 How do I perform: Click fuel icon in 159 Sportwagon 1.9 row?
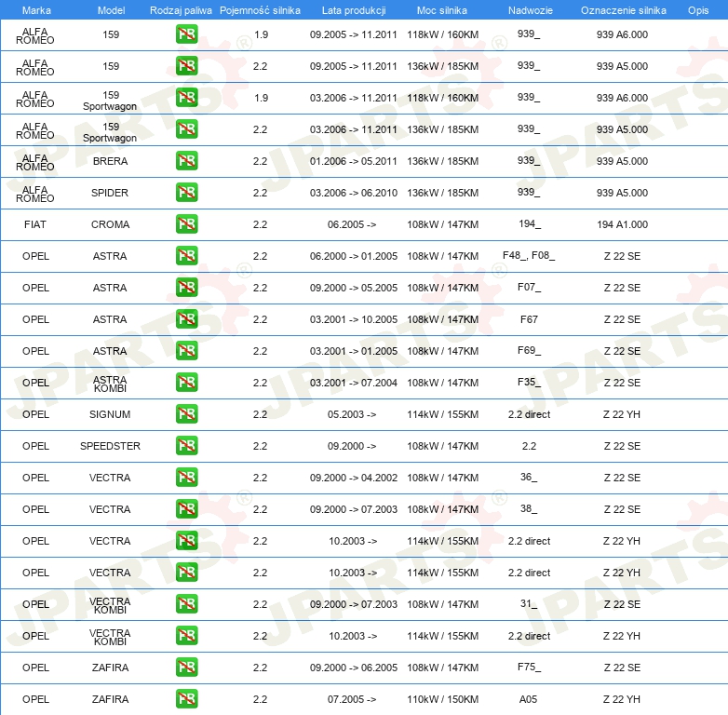186,98
